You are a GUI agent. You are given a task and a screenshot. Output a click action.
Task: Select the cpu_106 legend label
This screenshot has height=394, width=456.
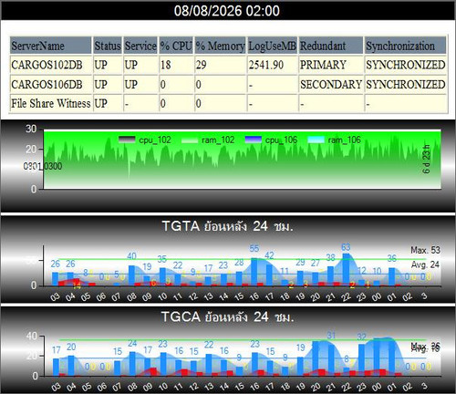(281, 140)
